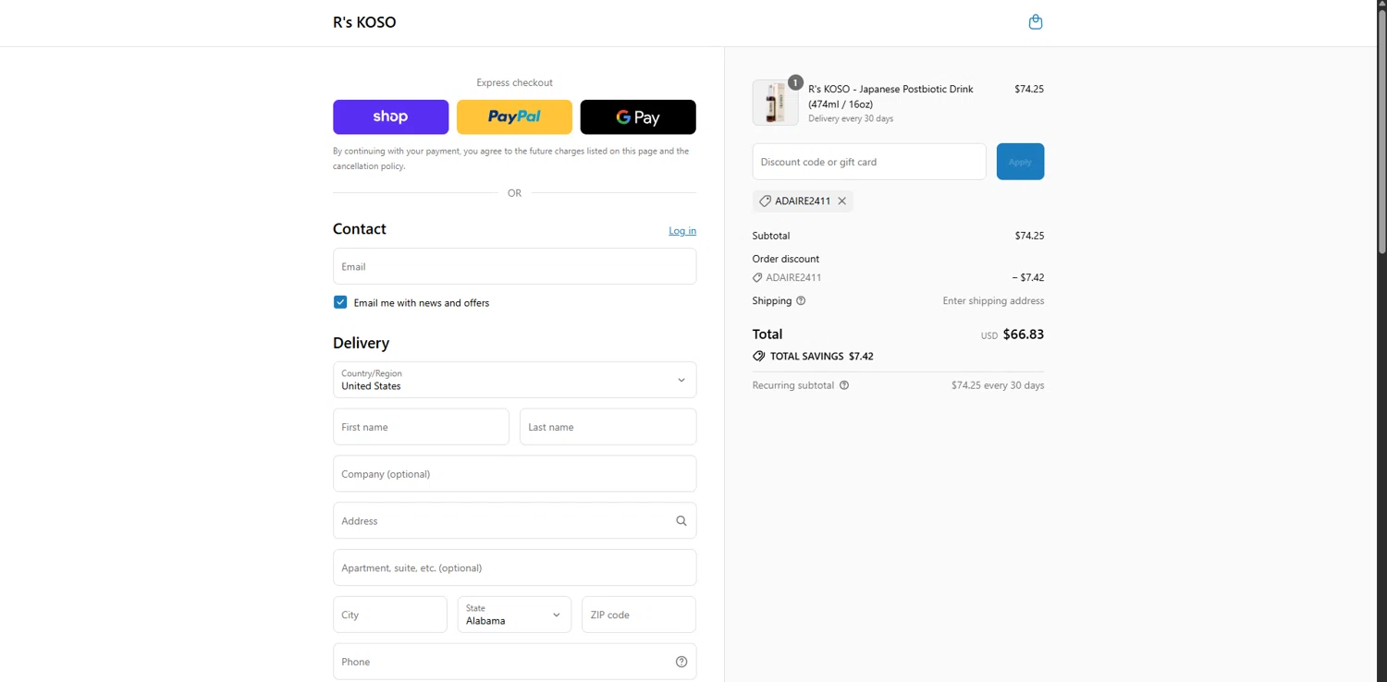Focus the ZIP code field
The height and width of the screenshot is (682, 1387).
pyautogui.click(x=638, y=615)
